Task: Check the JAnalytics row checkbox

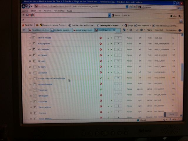Action: click(35, 73)
